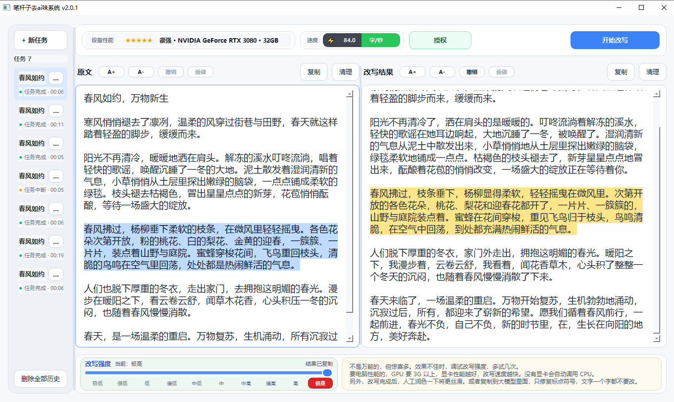The width and height of the screenshot is (674, 402).
Task: Set the rewrite strength to 很低
Action: pyautogui.click(x=122, y=383)
